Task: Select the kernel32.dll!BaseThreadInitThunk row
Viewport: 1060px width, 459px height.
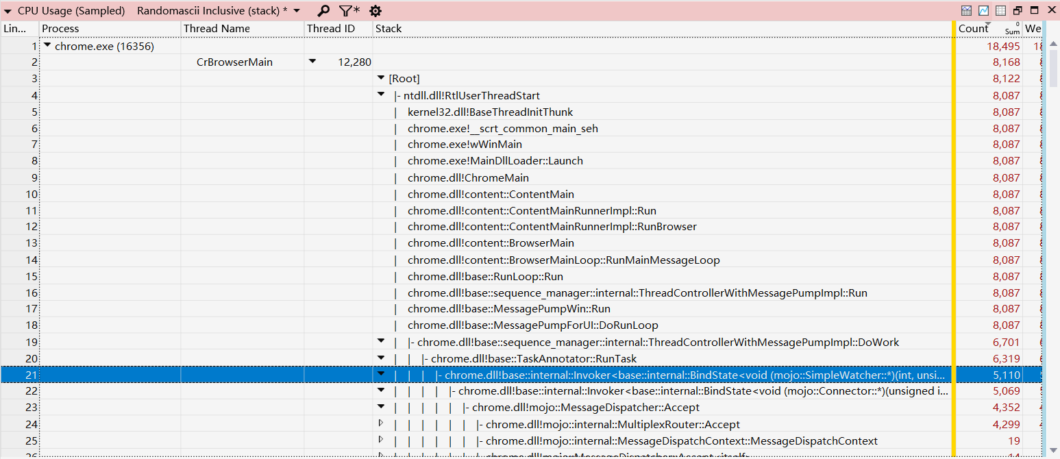Action: point(521,112)
